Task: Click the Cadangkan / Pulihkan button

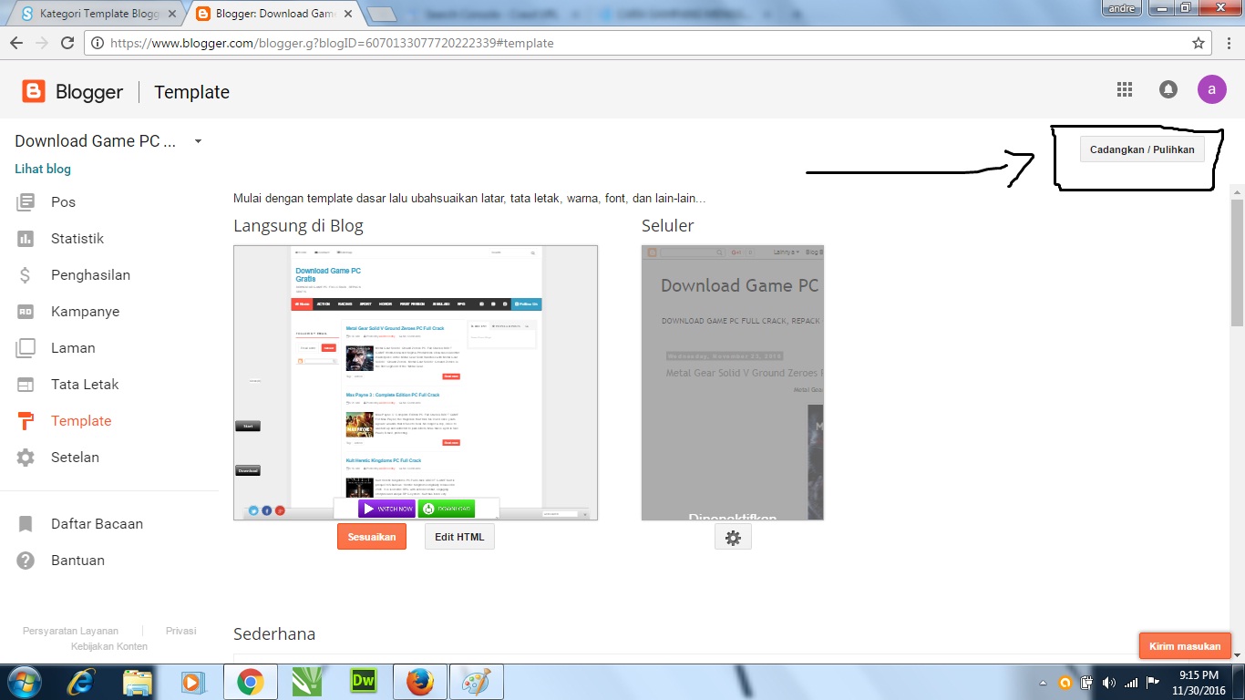Action: point(1142,149)
